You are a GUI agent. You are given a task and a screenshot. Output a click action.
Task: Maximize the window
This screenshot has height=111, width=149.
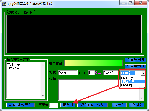pyautogui.click(x=131, y=3)
